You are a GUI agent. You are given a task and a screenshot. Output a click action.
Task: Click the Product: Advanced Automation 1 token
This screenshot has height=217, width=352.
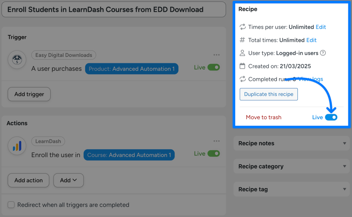coord(132,69)
